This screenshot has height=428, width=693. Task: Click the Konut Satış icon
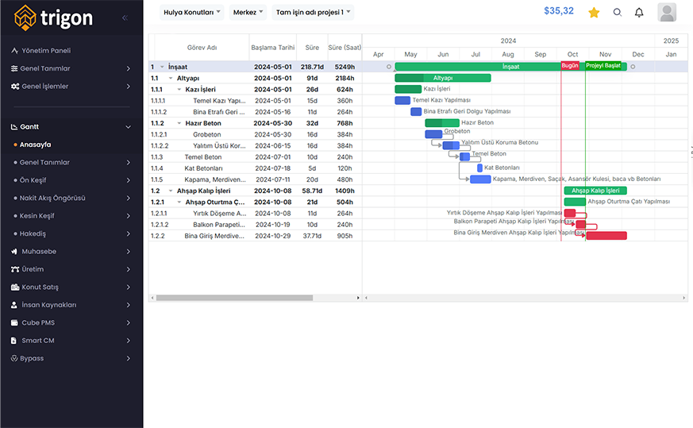pyautogui.click(x=15, y=287)
